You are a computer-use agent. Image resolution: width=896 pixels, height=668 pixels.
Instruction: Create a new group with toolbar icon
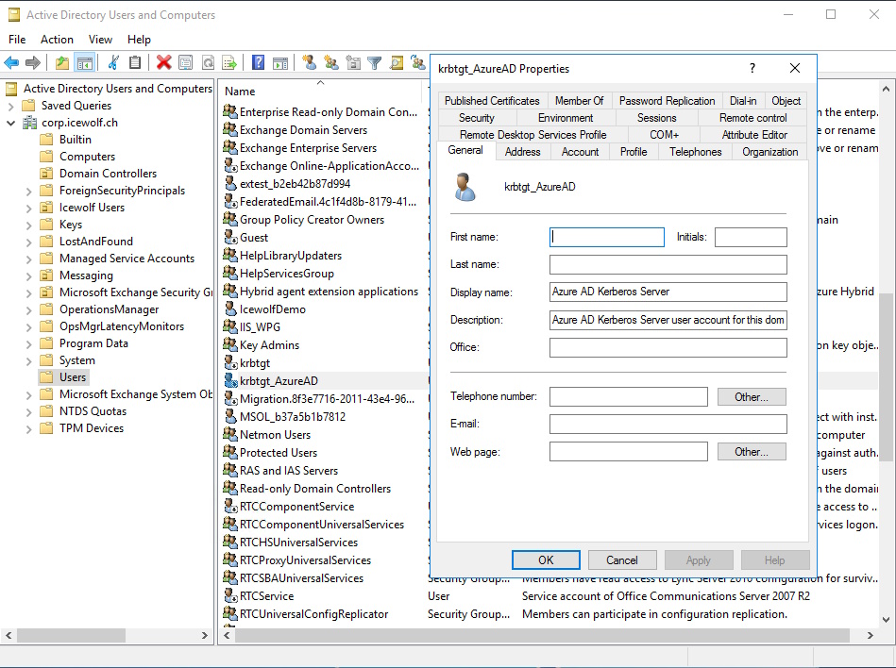coord(330,62)
